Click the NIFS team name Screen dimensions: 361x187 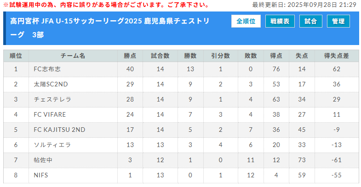coord(41,175)
